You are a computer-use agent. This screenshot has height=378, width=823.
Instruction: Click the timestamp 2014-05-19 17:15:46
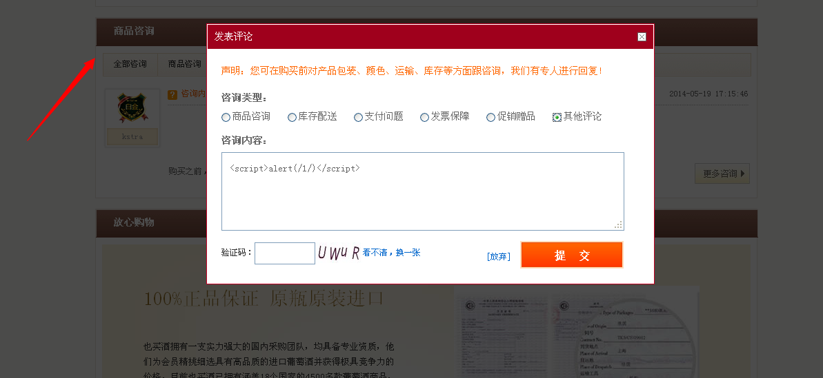(x=708, y=94)
